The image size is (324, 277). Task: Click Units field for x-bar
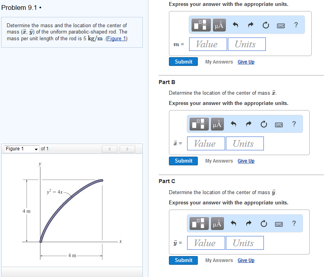click(245, 144)
